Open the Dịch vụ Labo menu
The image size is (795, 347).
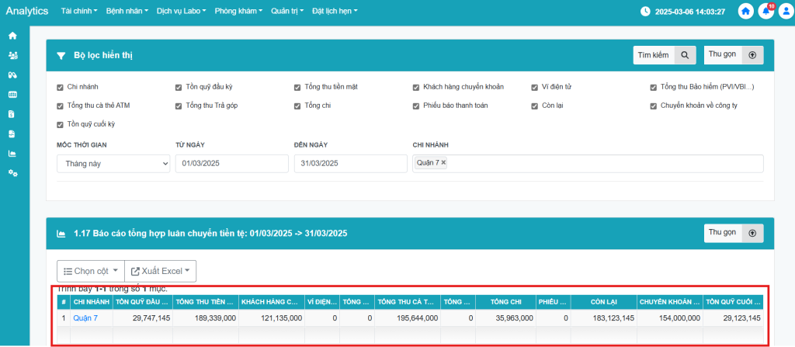(181, 12)
